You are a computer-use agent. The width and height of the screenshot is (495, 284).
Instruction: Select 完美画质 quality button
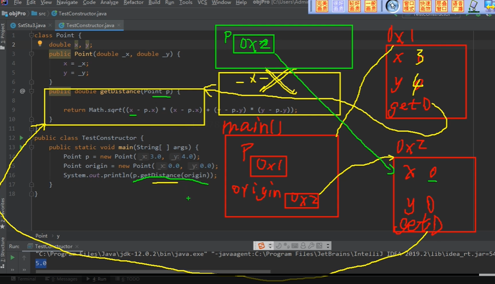[x=322, y=6]
